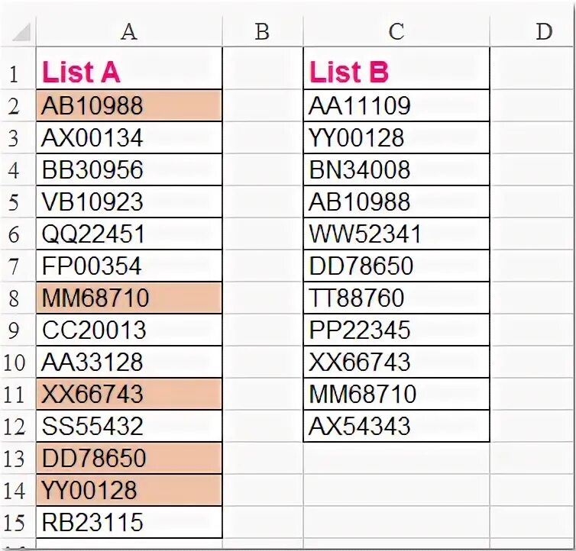Select column D header
576x551 pixels.
tap(533, 32)
